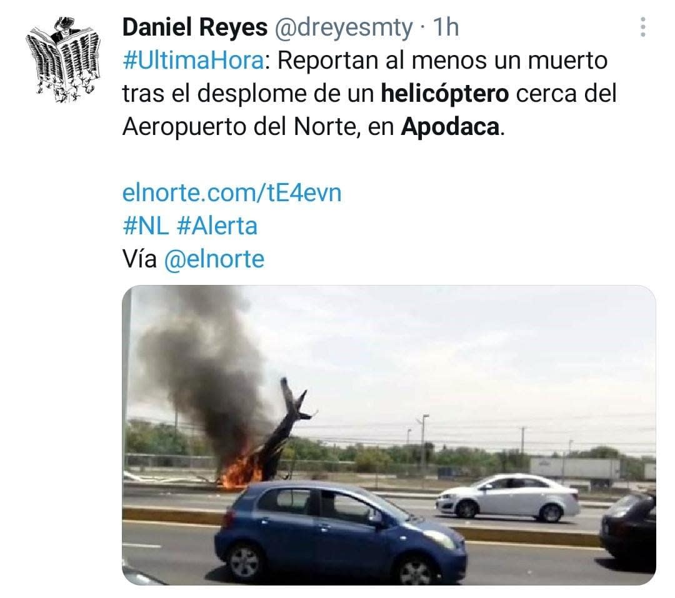The width and height of the screenshot is (675, 598).
Task: Open the tweet's three-dot more options menu
Action: [642, 27]
